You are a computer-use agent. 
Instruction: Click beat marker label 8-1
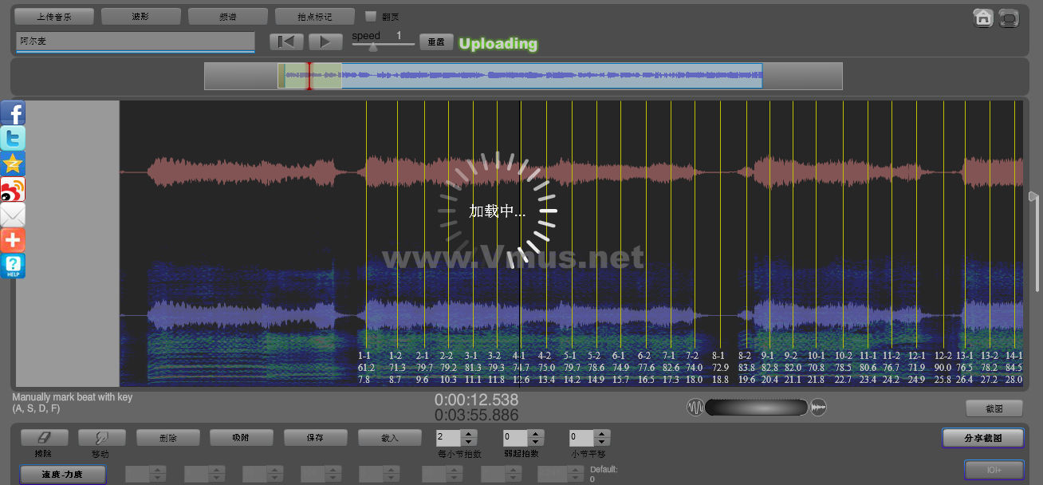[x=718, y=356]
